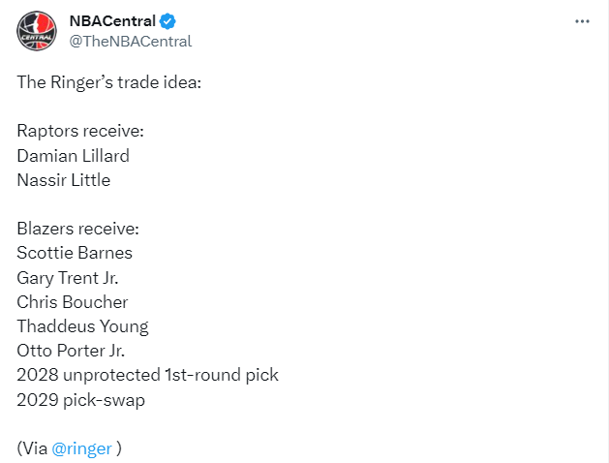This screenshot has height=463, width=609.
Task: Open the @TheNBACentral handle link
Action: pos(131,41)
